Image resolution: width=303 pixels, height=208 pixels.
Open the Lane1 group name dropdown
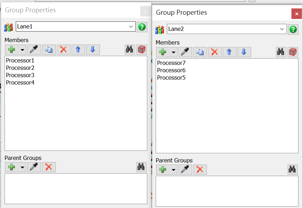pos(131,27)
